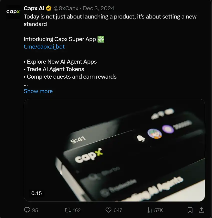Click the reply speech bubble icon
The image size is (212, 218).
27,210
